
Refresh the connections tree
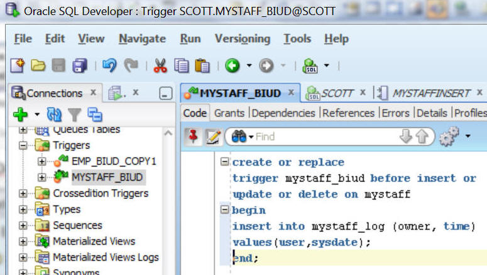coord(54,114)
